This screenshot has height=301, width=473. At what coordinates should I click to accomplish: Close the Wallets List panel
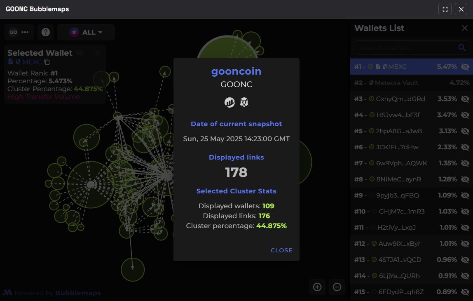coord(465,28)
